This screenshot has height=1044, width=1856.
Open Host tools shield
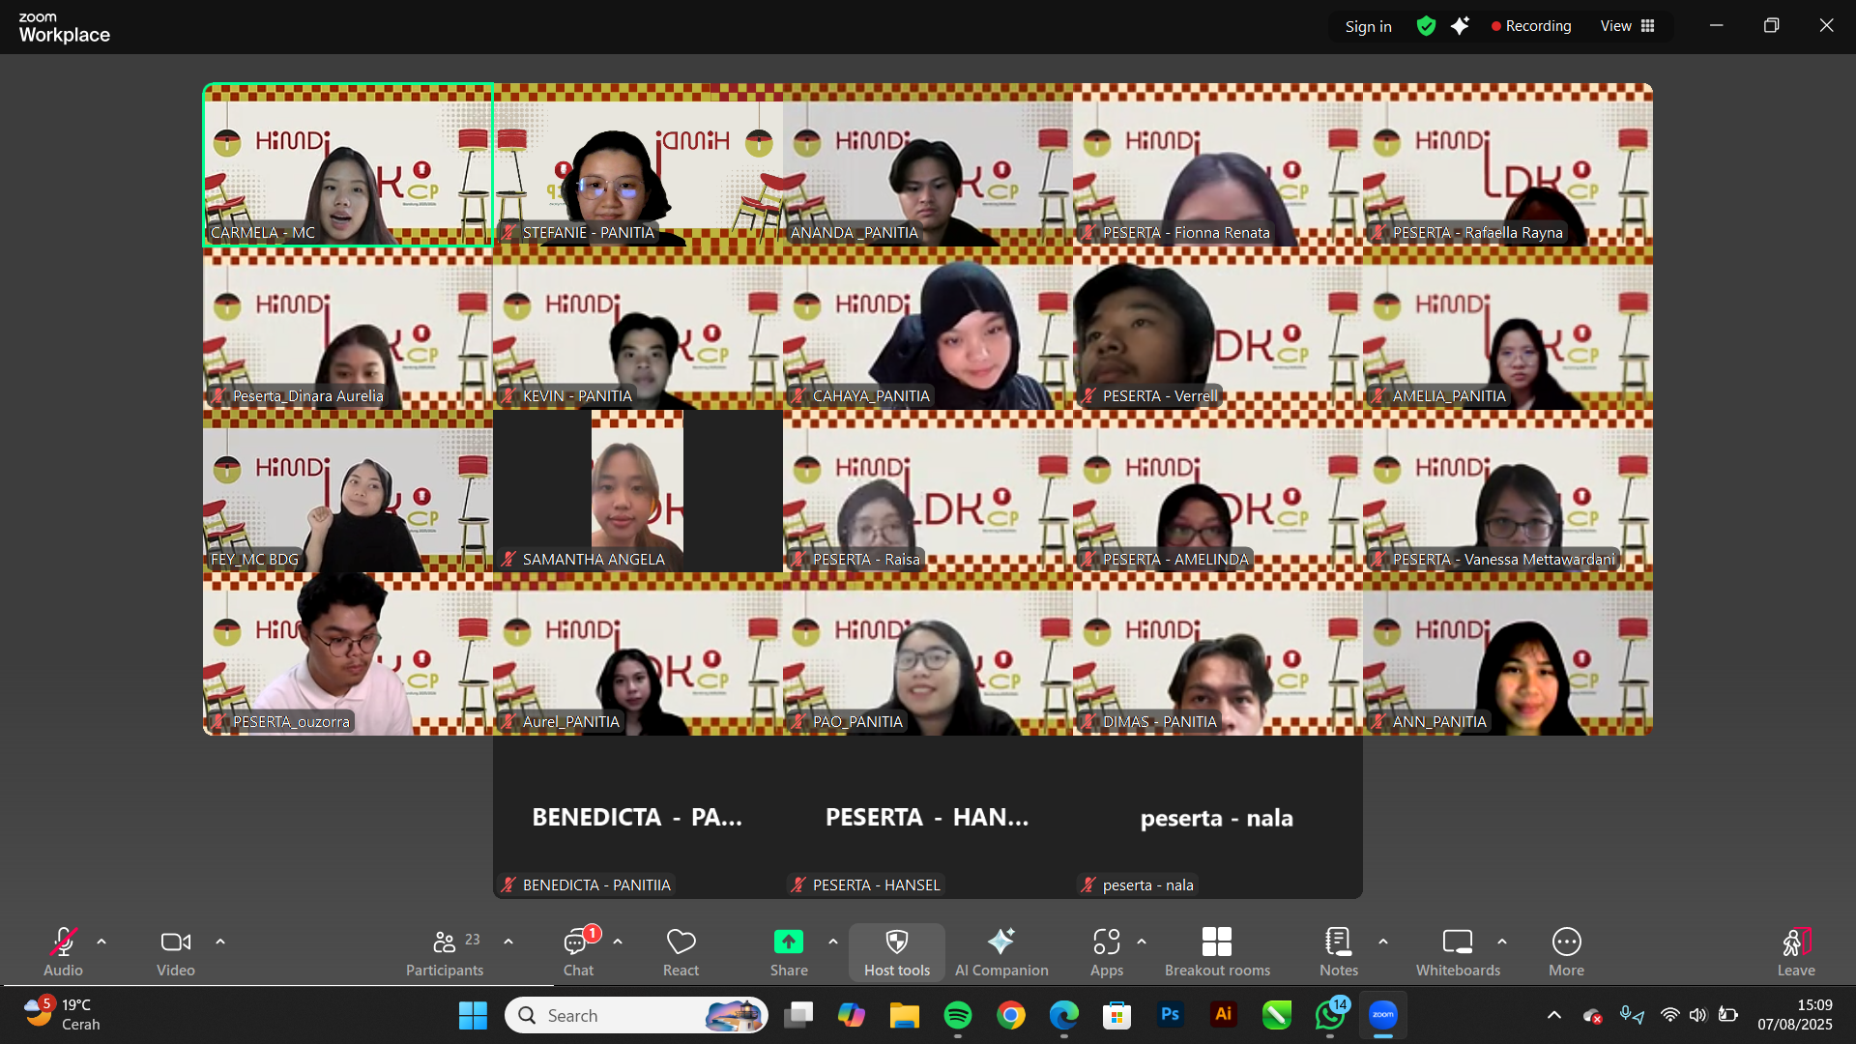[897, 952]
